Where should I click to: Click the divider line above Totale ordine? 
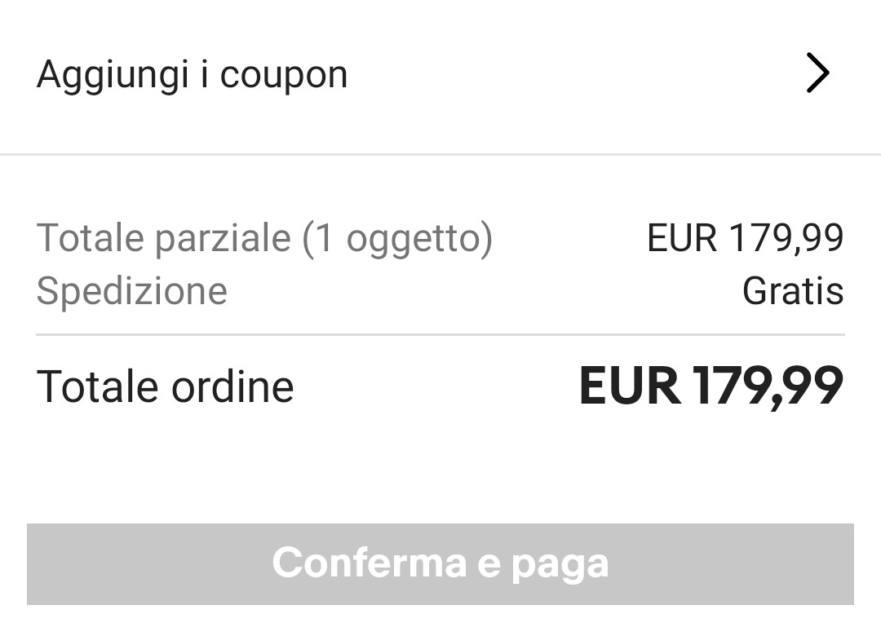440,335
